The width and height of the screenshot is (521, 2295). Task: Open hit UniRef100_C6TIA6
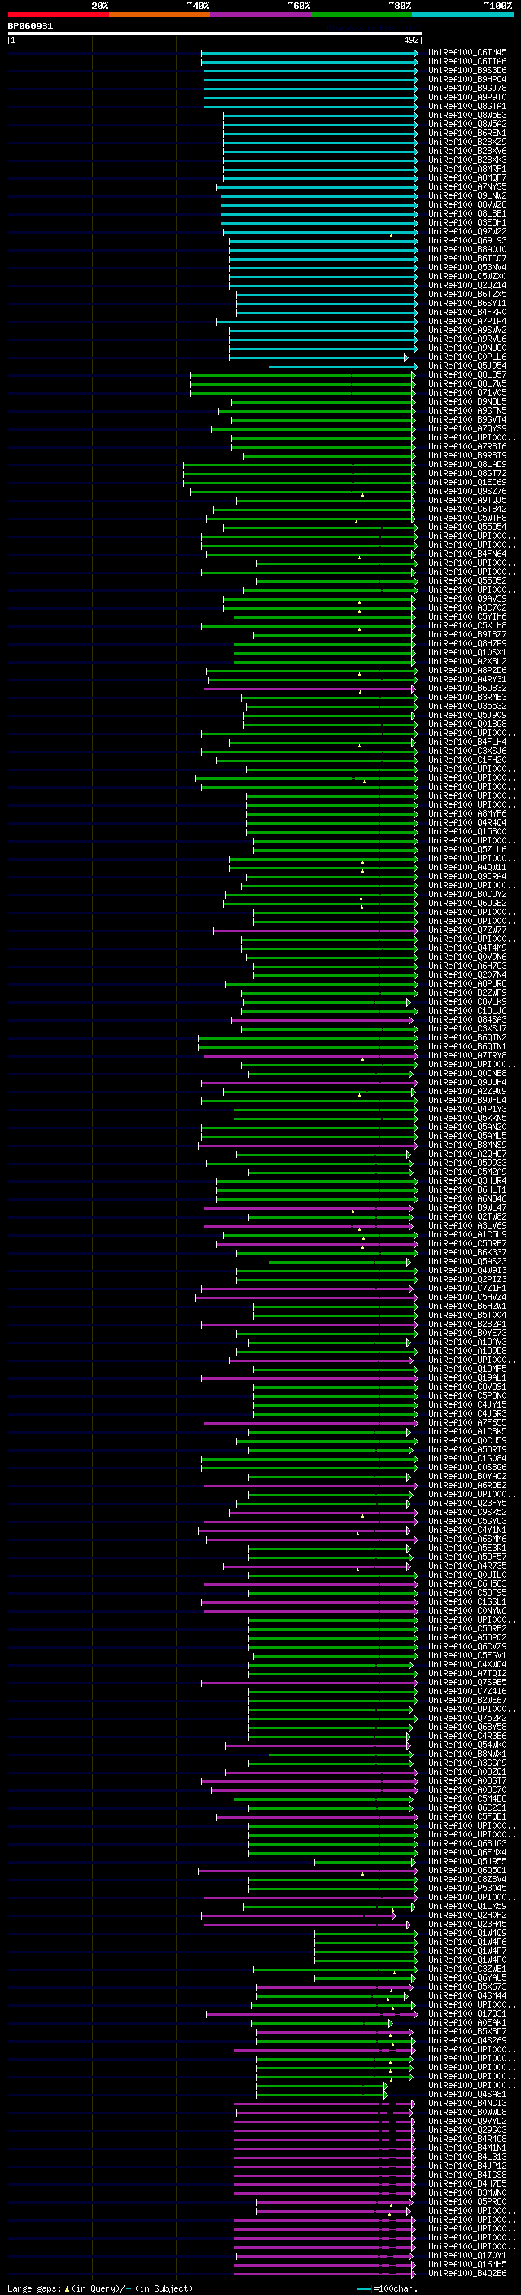click(x=467, y=62)
